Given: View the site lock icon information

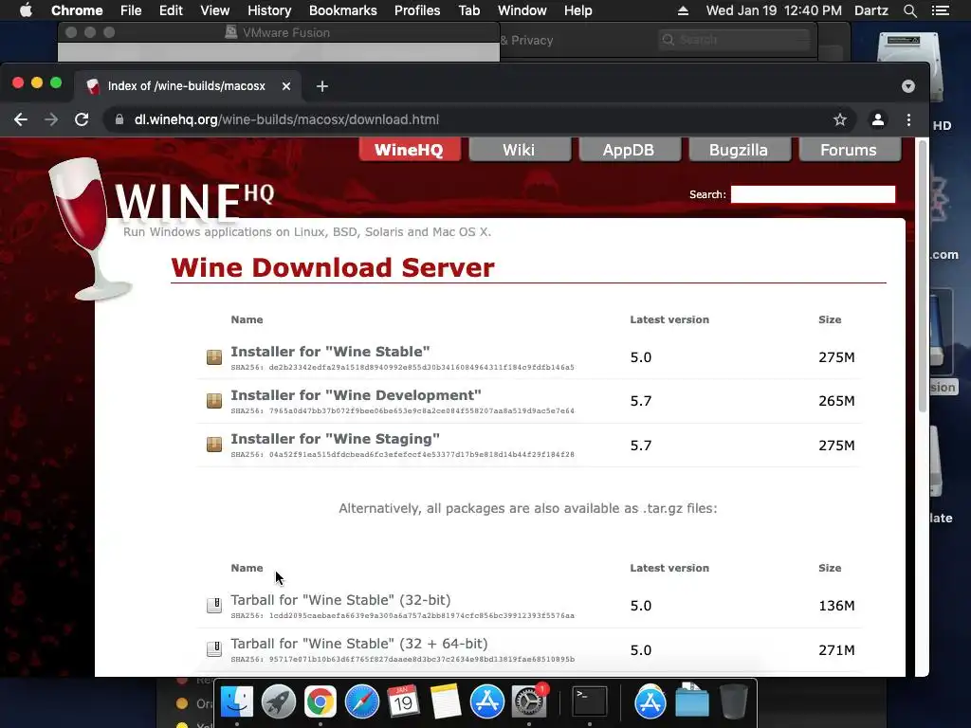Looking at the screenshot, I should pyautogui.click(x=119, y=119).
